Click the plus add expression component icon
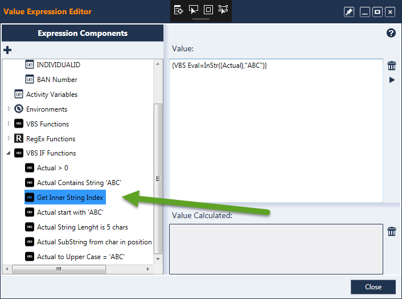The height and width of the screenshot is (299, 402). [x=7, y=50]
